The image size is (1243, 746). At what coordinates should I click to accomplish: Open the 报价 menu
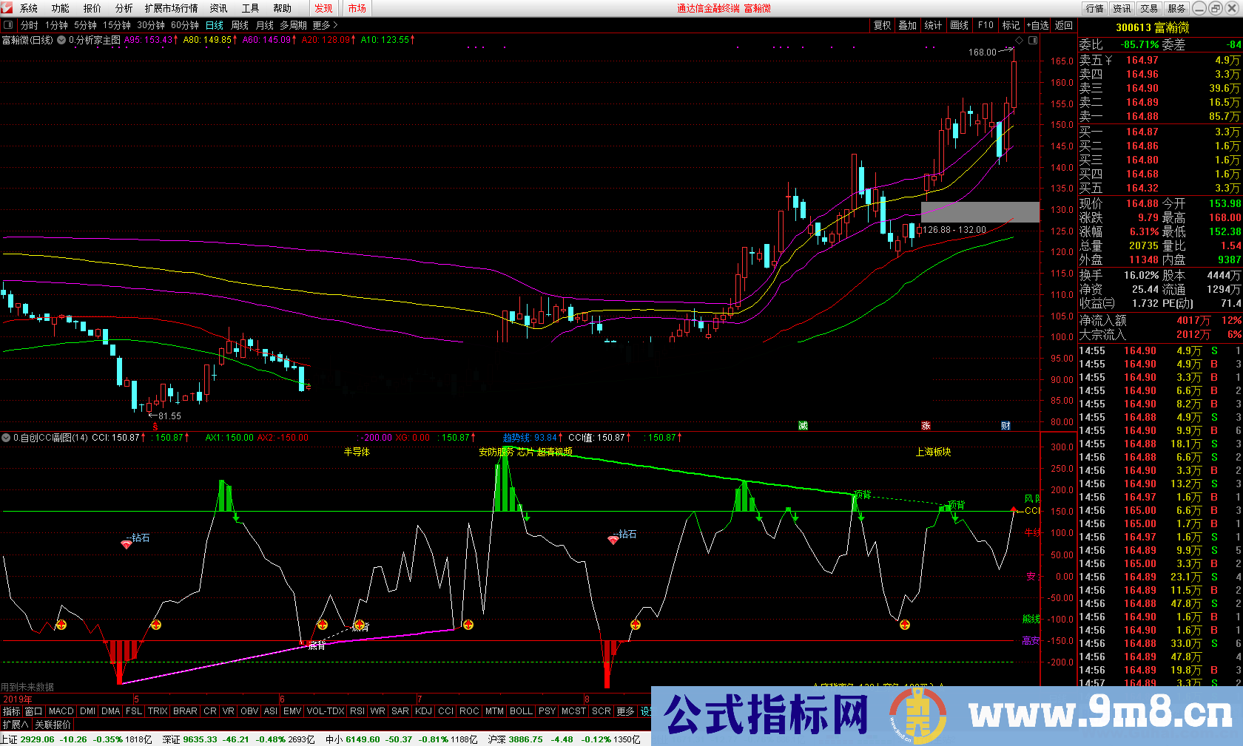coord(92,8)
